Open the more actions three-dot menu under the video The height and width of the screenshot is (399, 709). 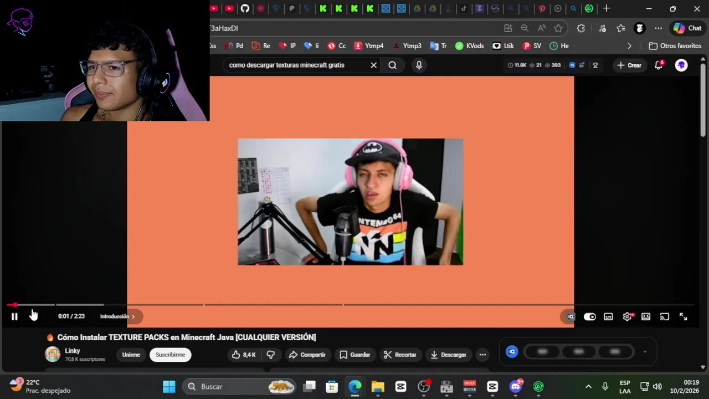482,355
